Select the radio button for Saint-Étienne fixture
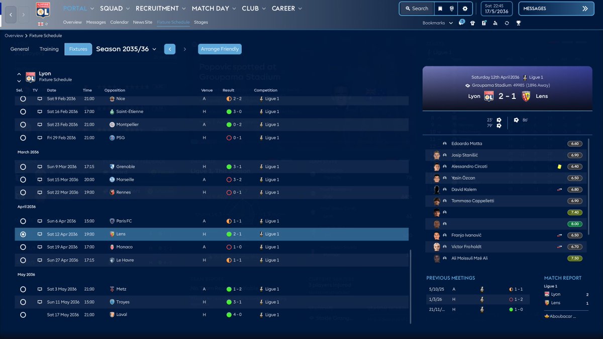The height and width of the screenshot is (339, 603). pyautogui.click(x=23, y=111)
